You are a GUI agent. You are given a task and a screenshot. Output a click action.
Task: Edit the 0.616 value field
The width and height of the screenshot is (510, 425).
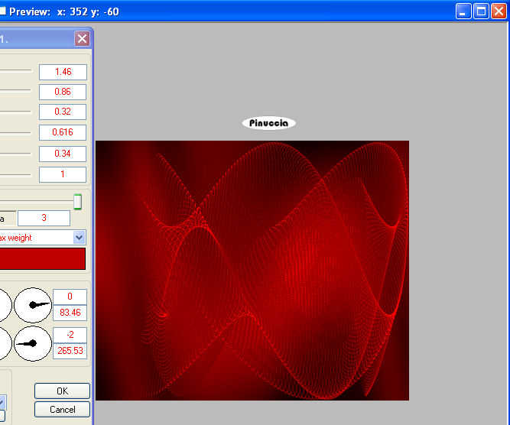(x=63, y=132)
